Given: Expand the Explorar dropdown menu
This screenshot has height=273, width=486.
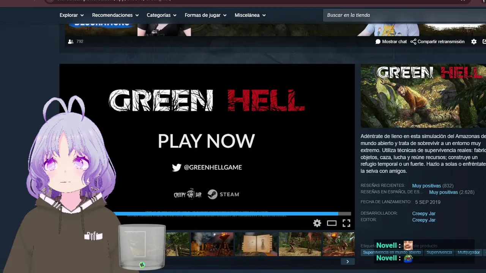Looking at the screenshot, I should point(71,15).
